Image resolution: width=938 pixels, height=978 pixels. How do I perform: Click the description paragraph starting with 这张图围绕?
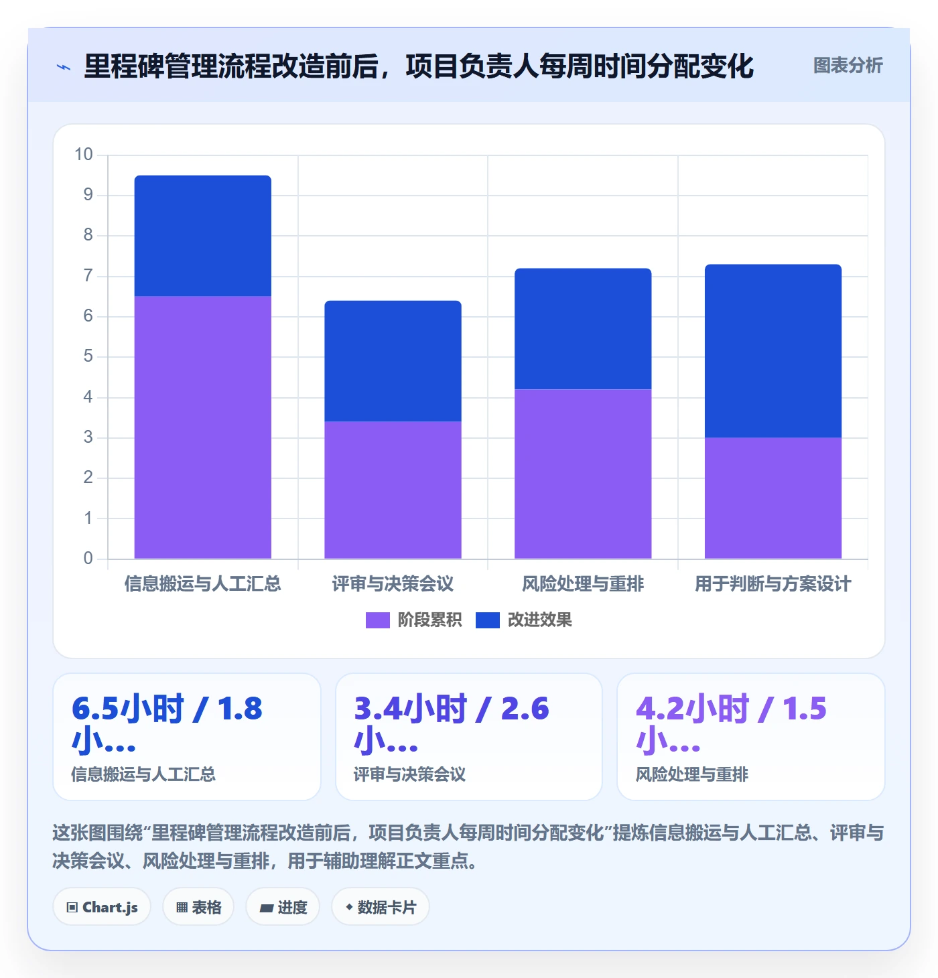tap(468, 847)
